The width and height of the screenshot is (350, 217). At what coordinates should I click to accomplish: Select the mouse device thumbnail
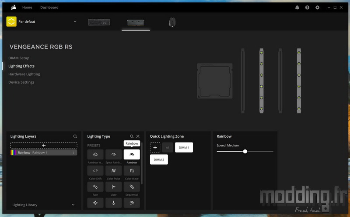coord(172,22)
